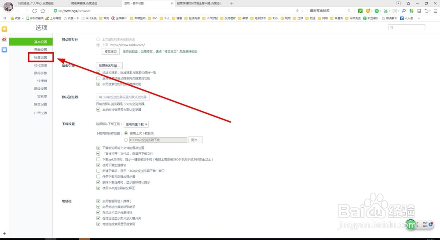The image size is (440, 240).
Task: Open 优化加速 in settings sidebar
Action: pos(40,65)
